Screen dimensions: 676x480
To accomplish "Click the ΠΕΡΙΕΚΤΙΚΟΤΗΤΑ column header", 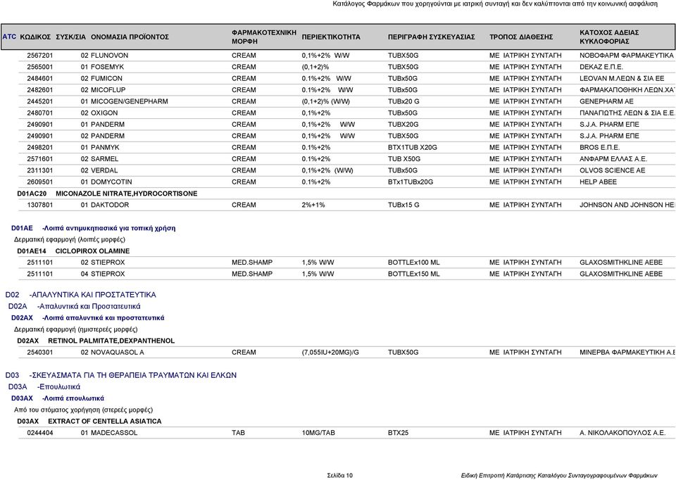I will 331,37.
